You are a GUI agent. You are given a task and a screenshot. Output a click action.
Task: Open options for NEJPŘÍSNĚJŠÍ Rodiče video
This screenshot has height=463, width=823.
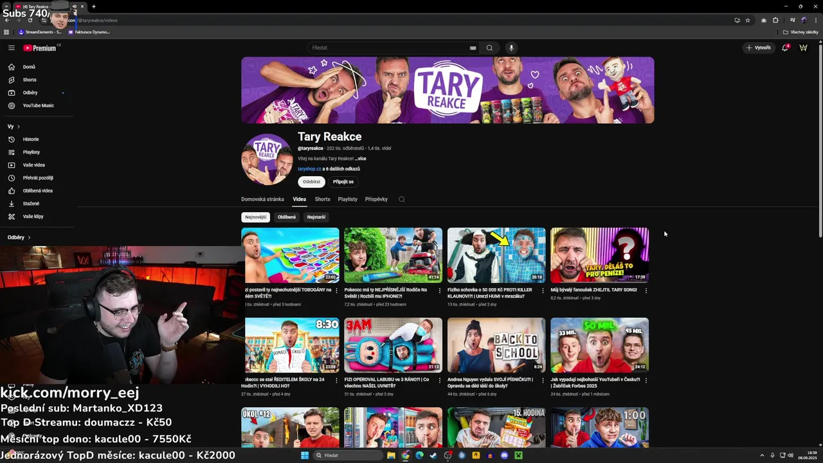pos(440,291)
